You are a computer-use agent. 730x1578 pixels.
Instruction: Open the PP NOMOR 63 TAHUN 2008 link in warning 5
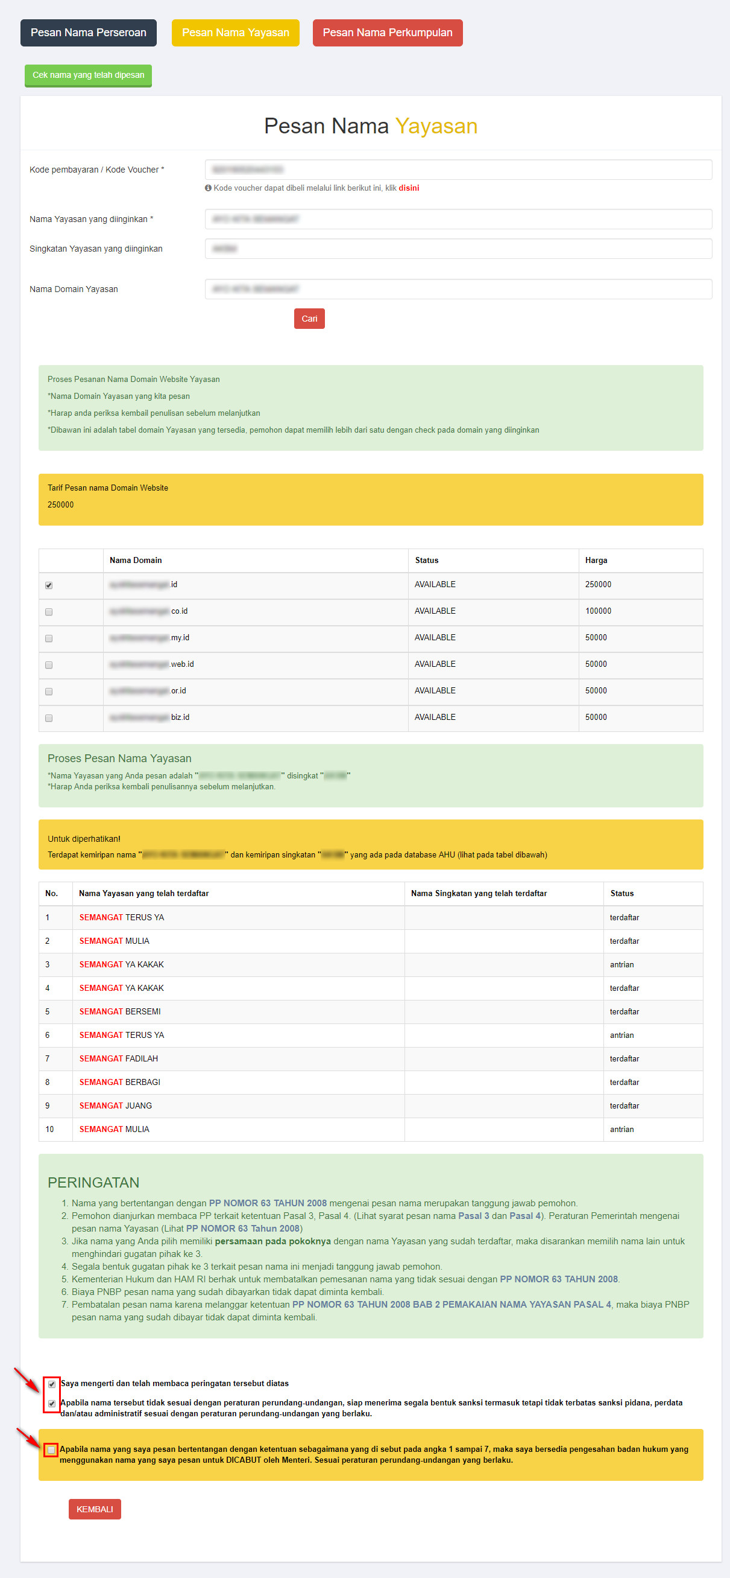pos(559,1279)
